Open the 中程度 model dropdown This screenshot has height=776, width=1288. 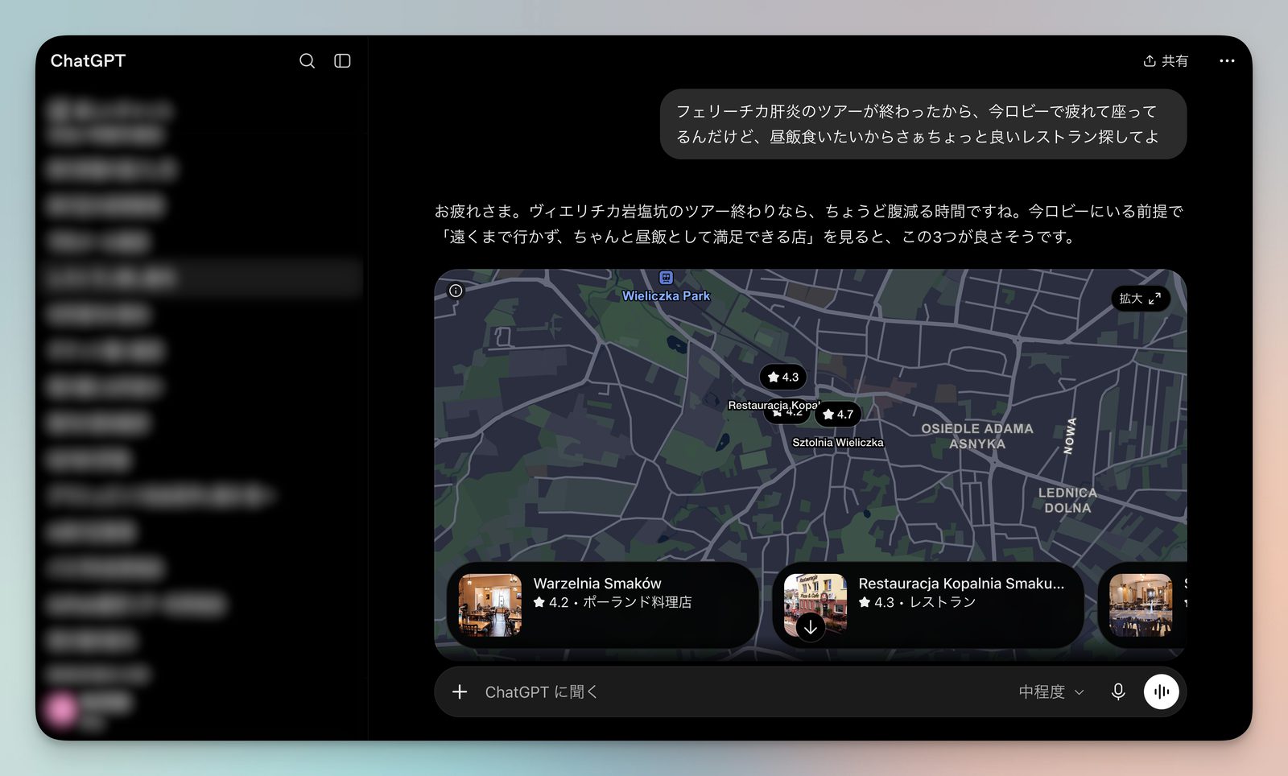tap(1051, 692)
